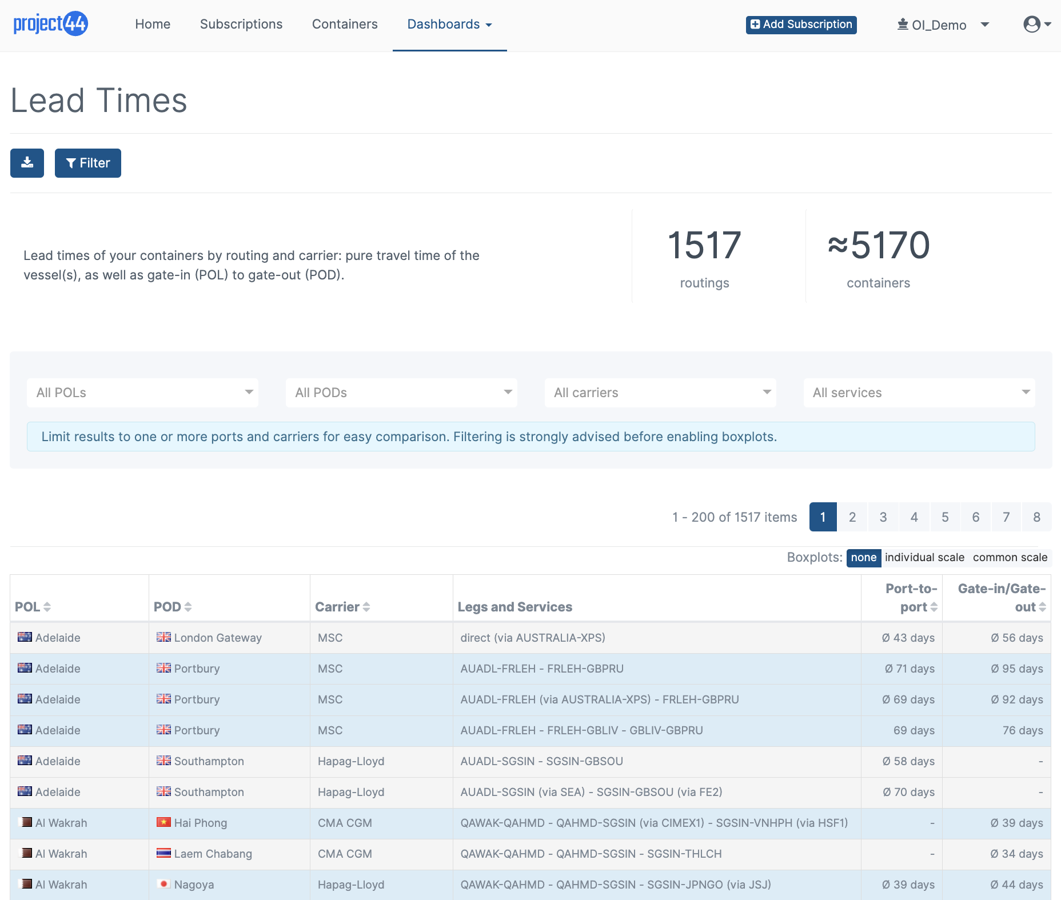The image size is (1061, 900).
Task: Sort table by POD column arrows
Action: (x=188, y=607)
